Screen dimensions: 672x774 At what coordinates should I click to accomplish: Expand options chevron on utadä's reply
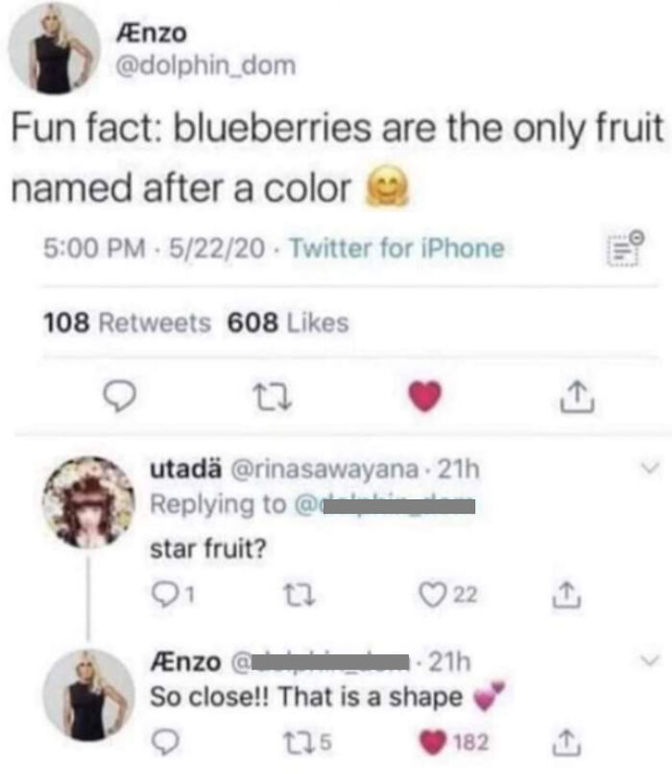click(x=650, y=467)
